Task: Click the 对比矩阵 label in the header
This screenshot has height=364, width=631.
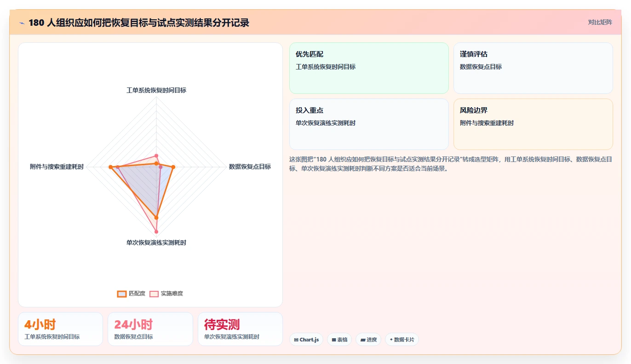Action: 600,22
